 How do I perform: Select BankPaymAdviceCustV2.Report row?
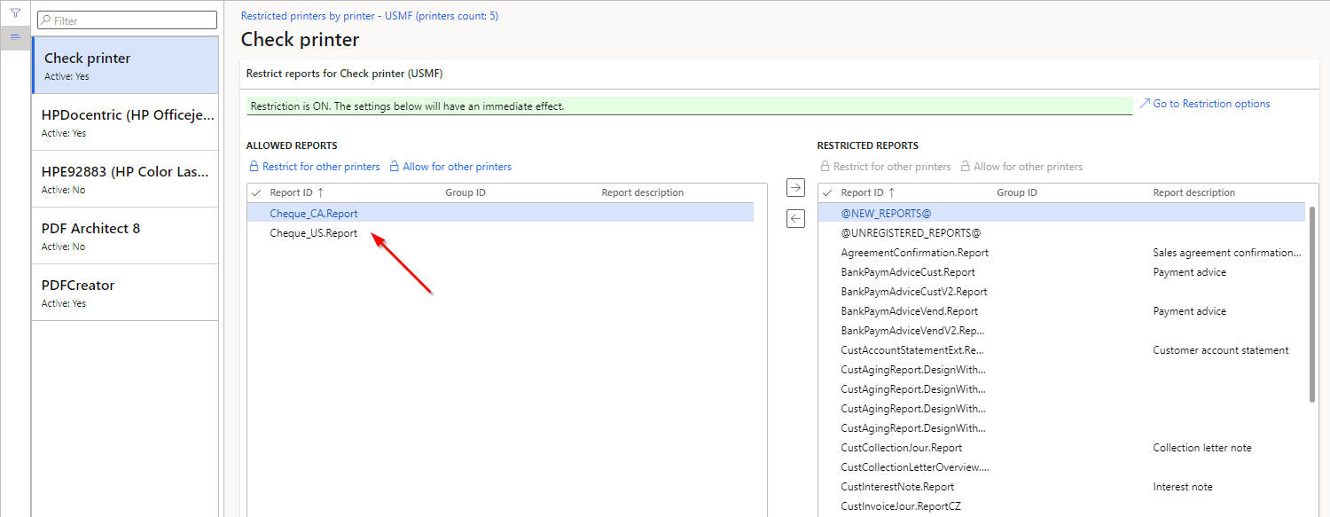[x=1062, y=292]
